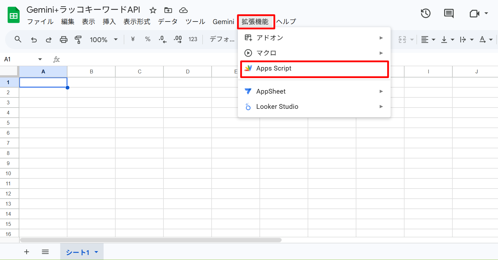The image size is (498, 260).
Task: Select column D header
Action: (x=188, y=71)
